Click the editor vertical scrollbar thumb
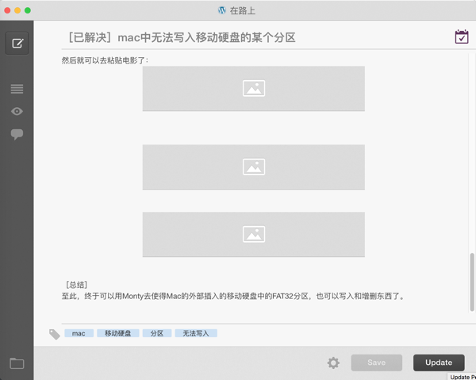The width and height of the screenshot is (476, 380). (472, 282)
